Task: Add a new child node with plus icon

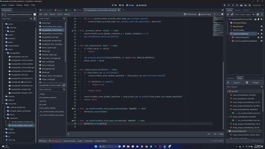Action: 228,14
